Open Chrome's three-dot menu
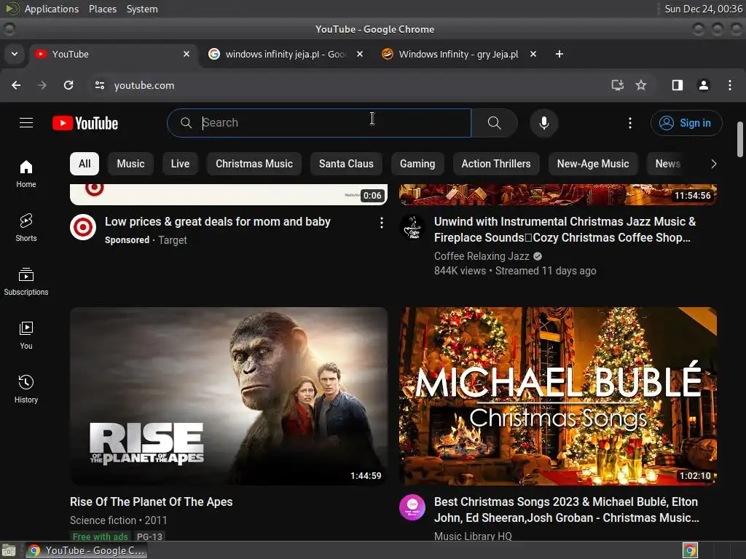746x559 pixels. pos(730,85)
